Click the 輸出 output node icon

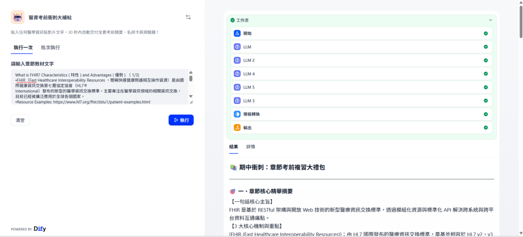coord(237,127)
